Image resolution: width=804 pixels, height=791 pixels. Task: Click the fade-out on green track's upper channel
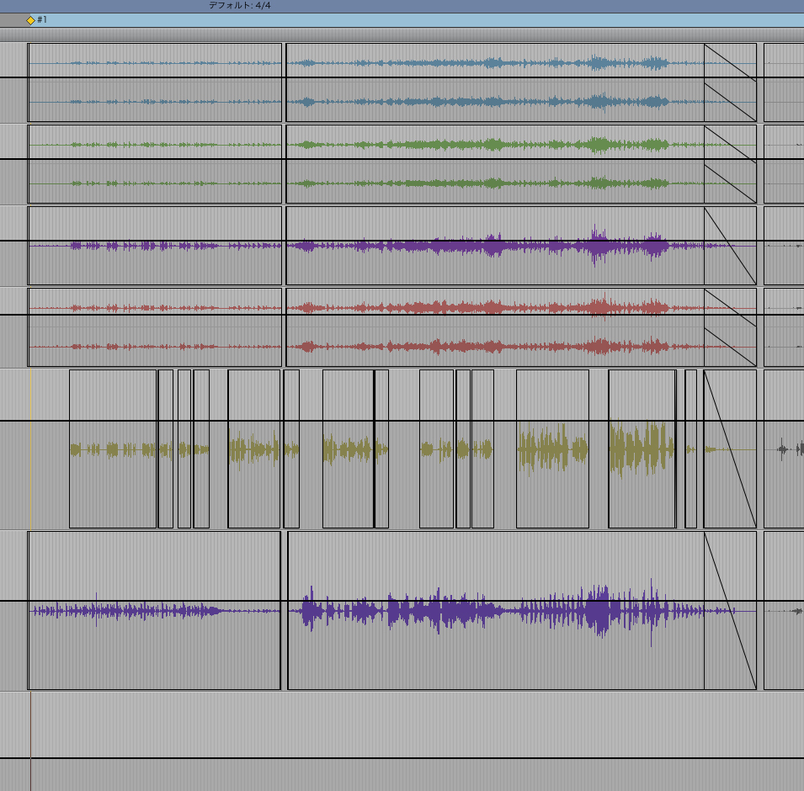click(x=730, y=144)
